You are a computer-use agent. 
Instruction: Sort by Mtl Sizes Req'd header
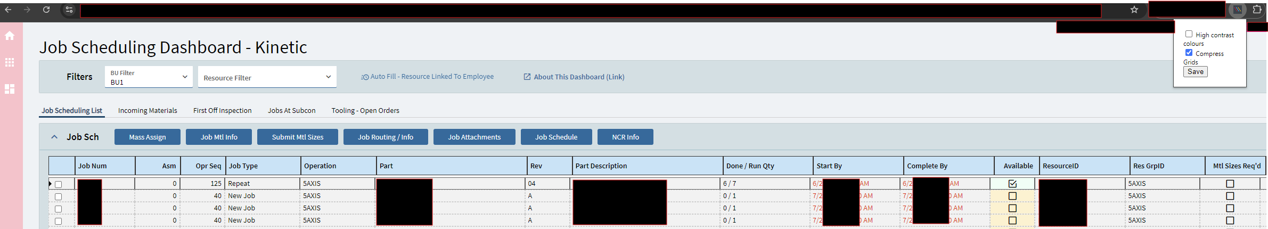tap(1237, 166)
